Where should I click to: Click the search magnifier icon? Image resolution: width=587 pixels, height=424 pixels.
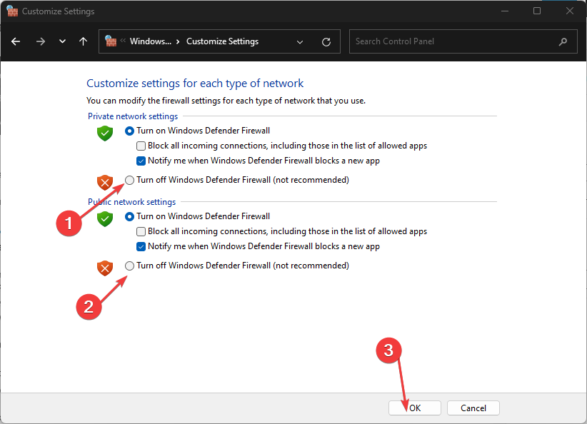point(563,41)
